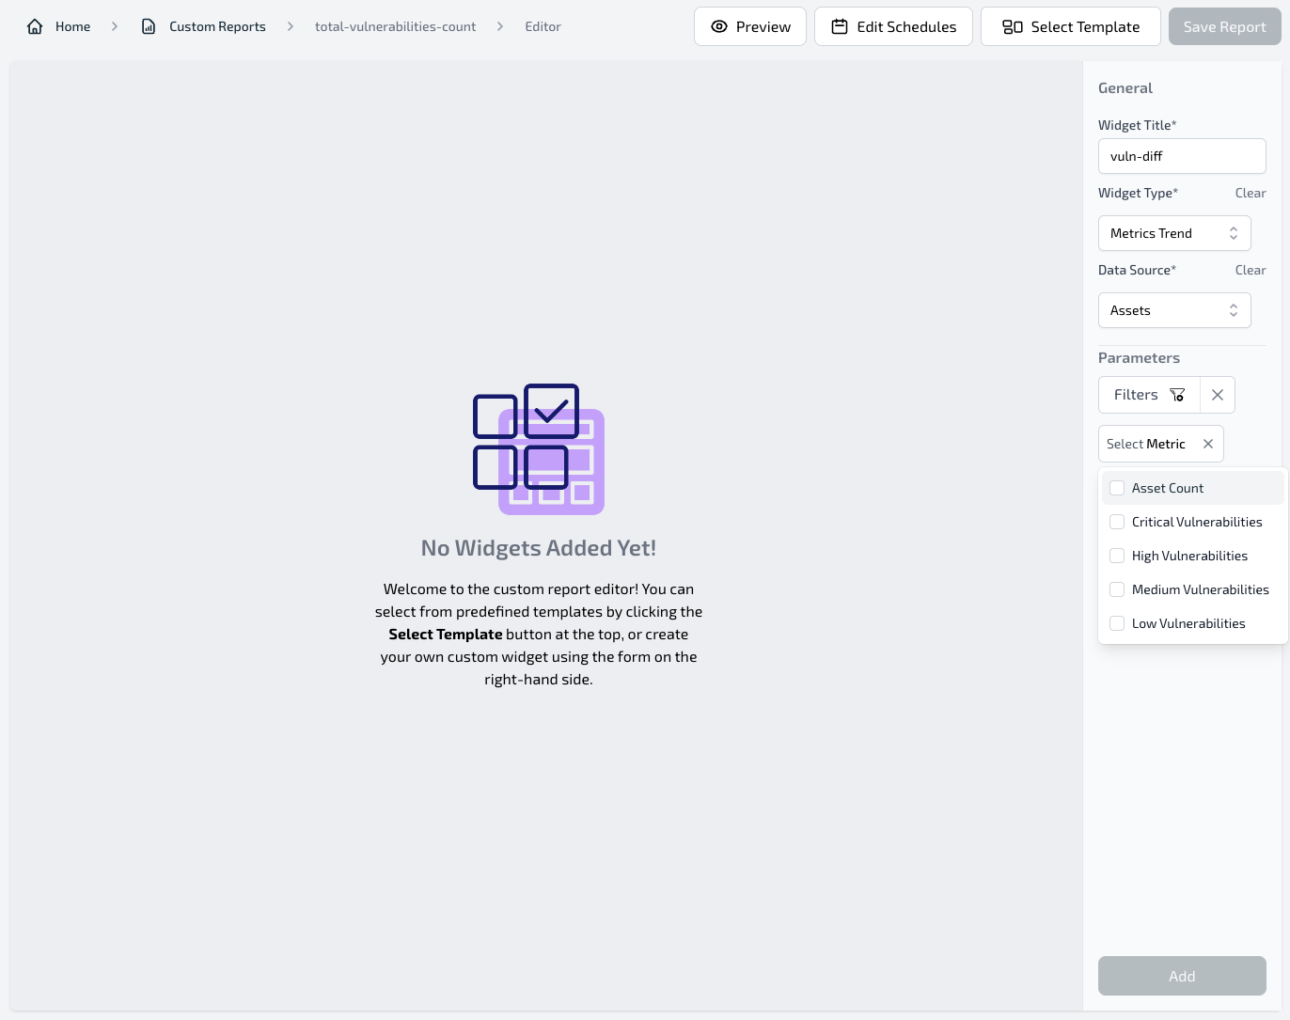Click the Save Report button
This screenshot has width=1290, height=1020.
1224,26
